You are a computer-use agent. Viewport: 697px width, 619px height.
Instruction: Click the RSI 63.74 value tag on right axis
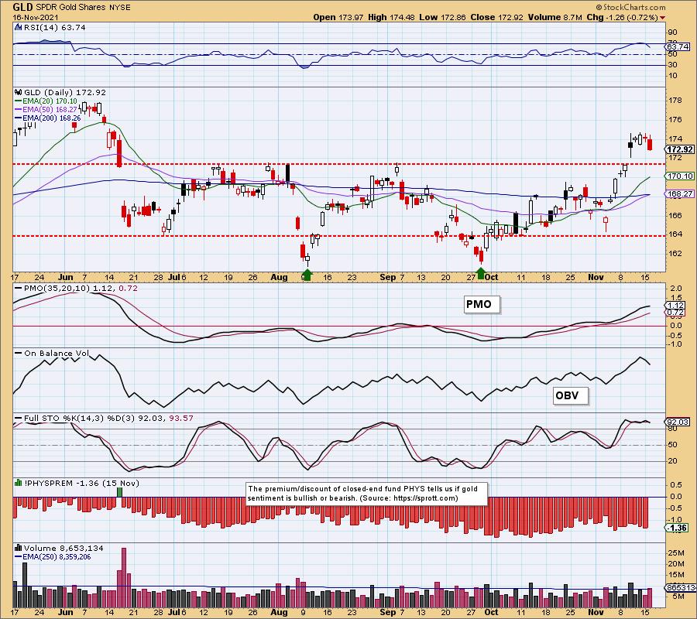678,46
